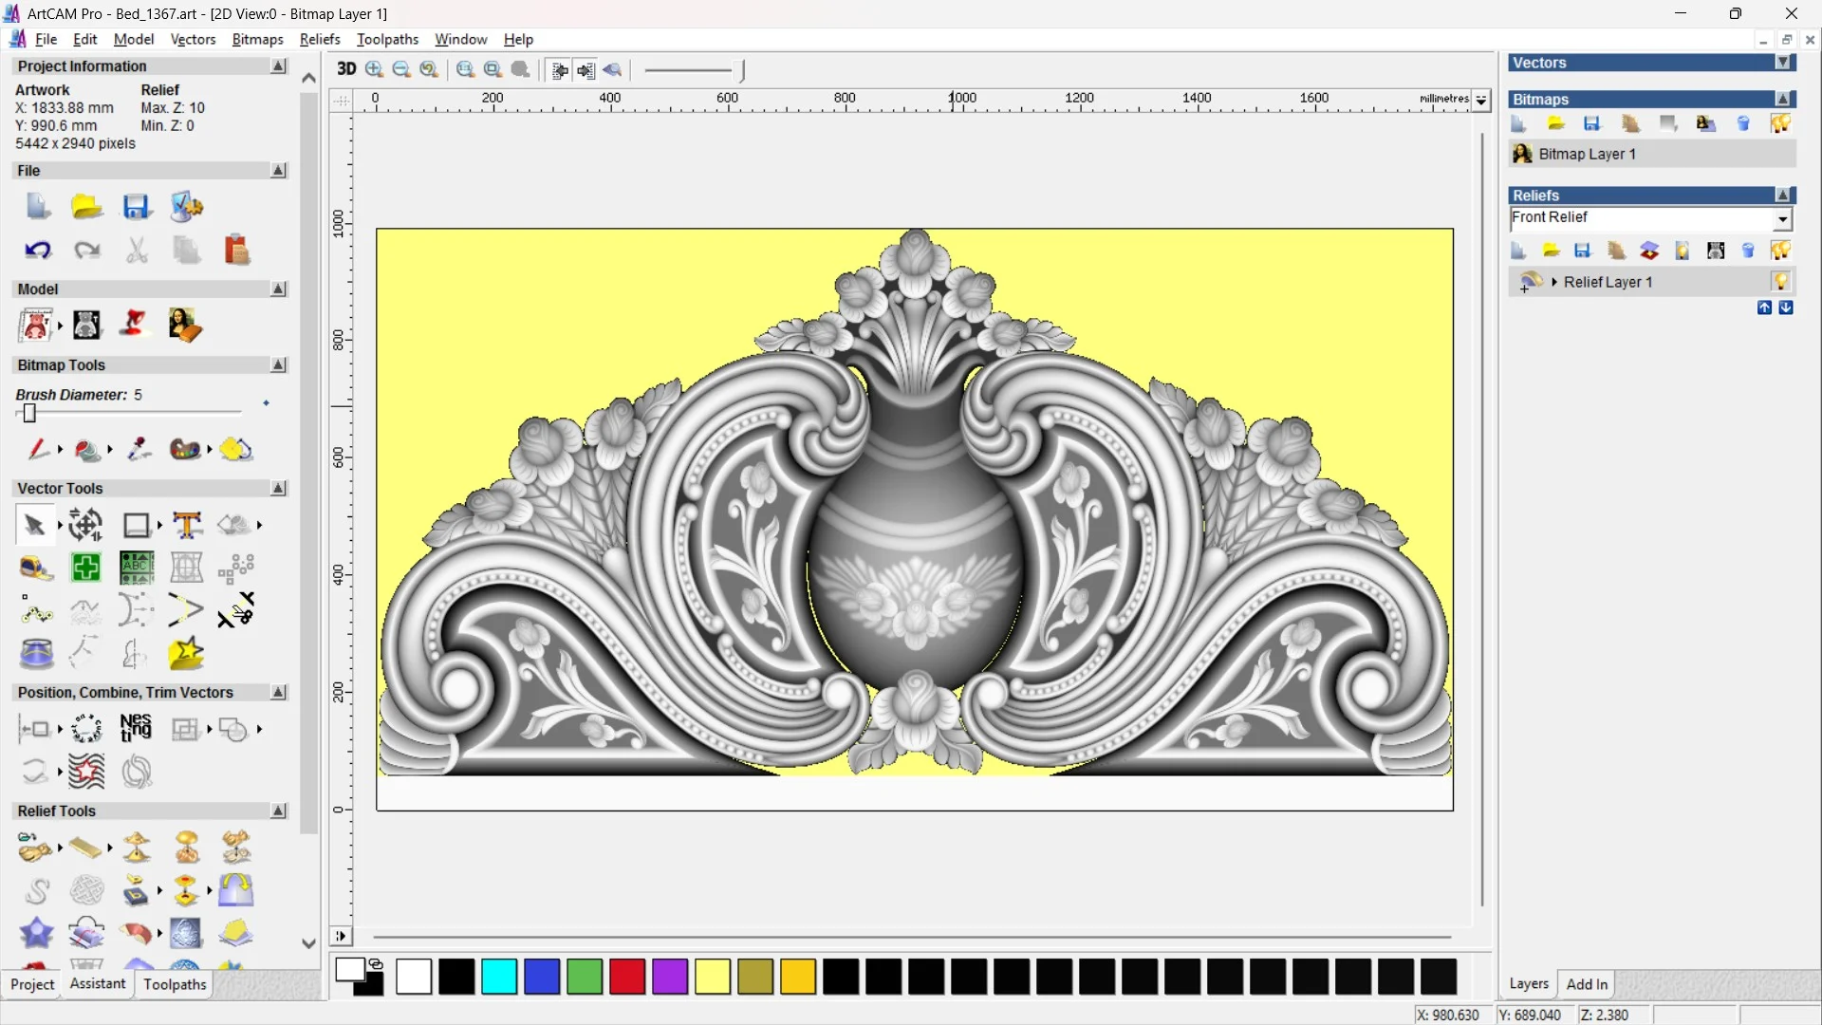Click the Undo arrow icon

37,251
